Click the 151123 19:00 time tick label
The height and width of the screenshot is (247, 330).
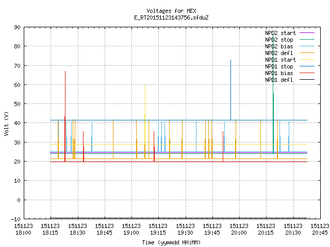[131, 230]
